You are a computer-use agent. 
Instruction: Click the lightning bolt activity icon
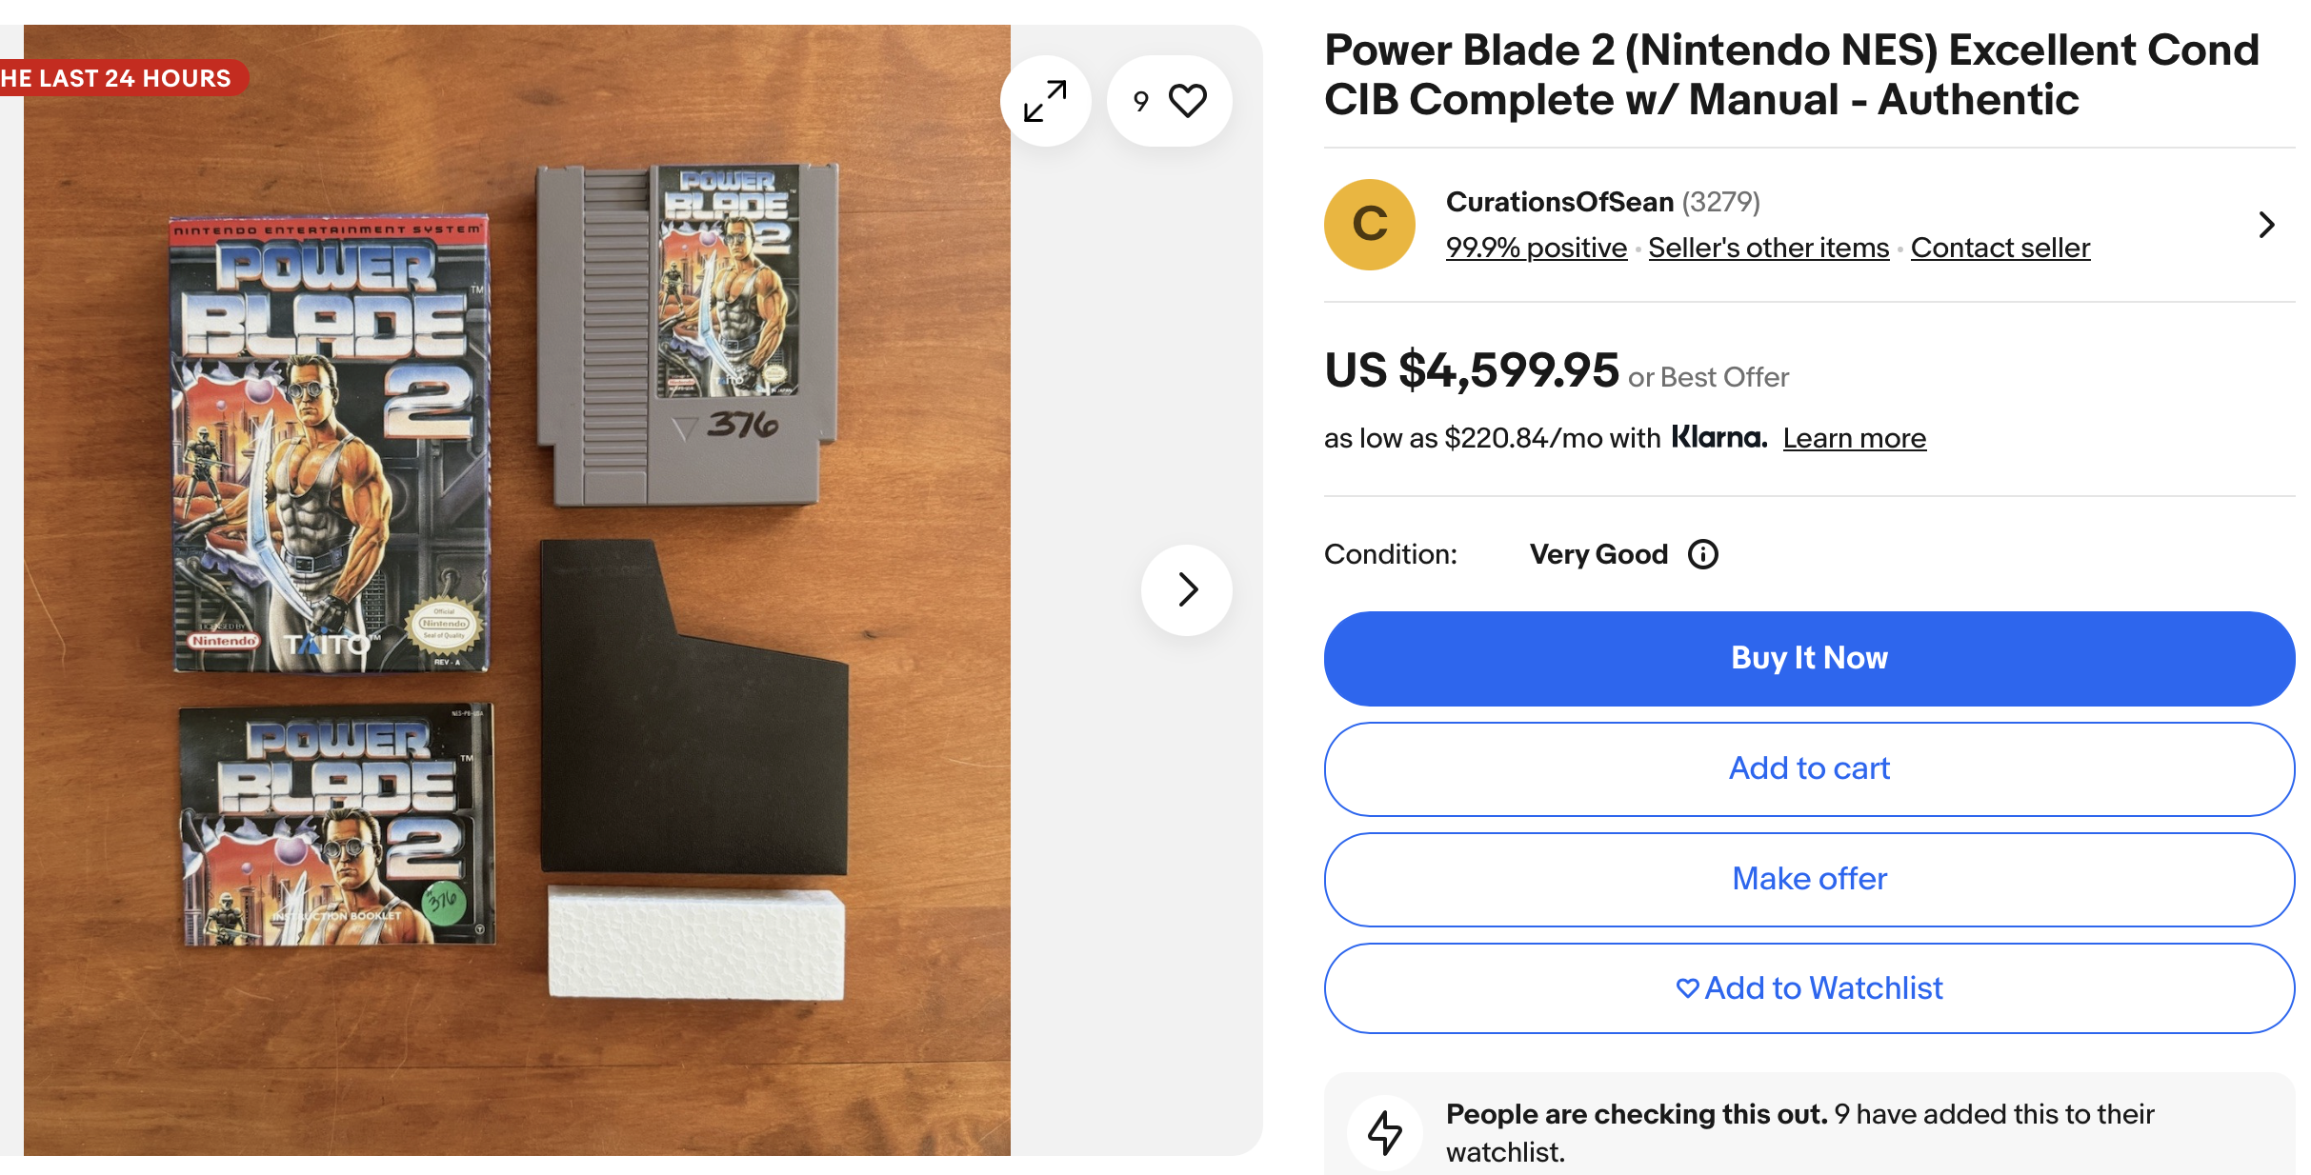click(1385, 1132)
